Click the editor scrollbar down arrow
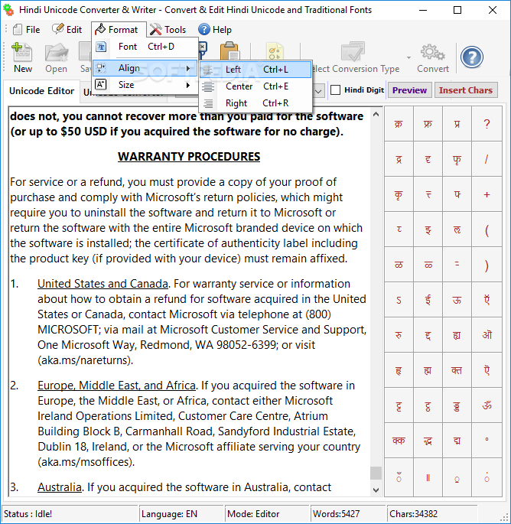Viewport: 511px width, 524px height. 376,490
